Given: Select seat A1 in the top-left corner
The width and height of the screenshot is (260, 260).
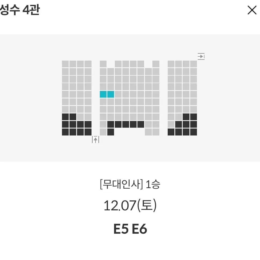Looking at the screenshot, I should tap(65, 64).
